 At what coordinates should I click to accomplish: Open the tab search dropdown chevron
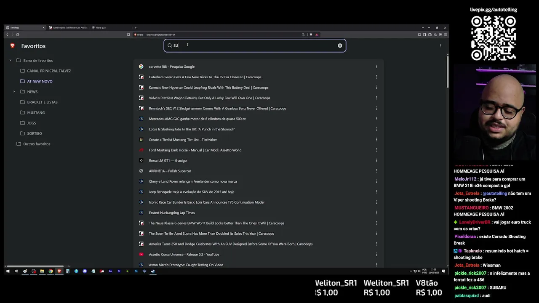point(423,28)
